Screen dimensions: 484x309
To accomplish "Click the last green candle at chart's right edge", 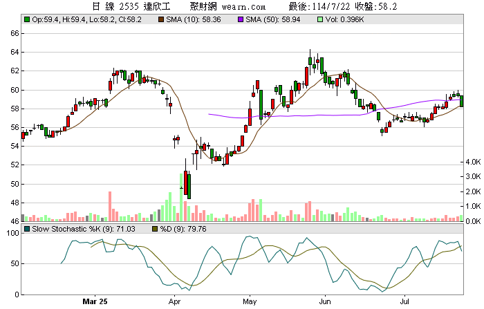I will click(x=461, y=101).
